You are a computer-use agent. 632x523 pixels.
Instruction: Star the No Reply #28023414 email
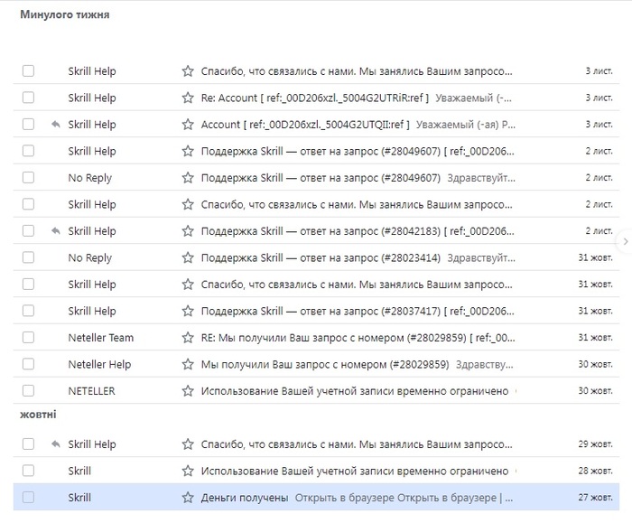point(188,258)
